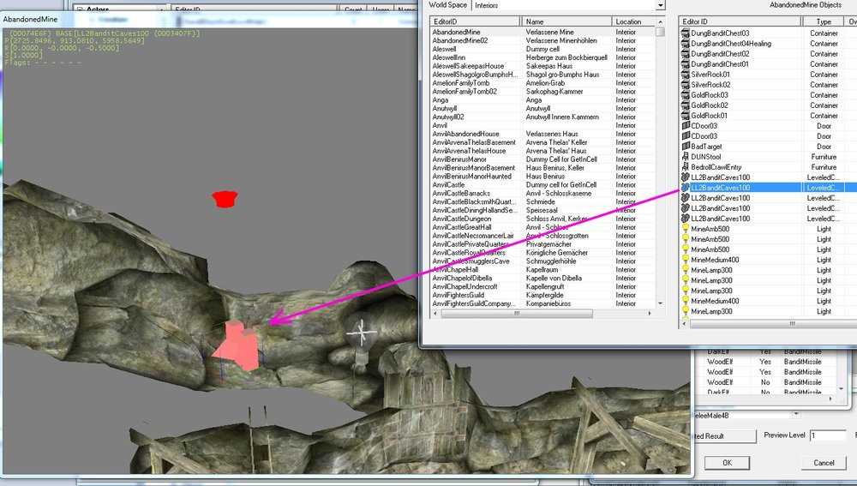Screen dimensions: 857x486
Task: Click the cell list horizontal scrollbar thumb
Action: pyautogui.click(x=517, y=314)
